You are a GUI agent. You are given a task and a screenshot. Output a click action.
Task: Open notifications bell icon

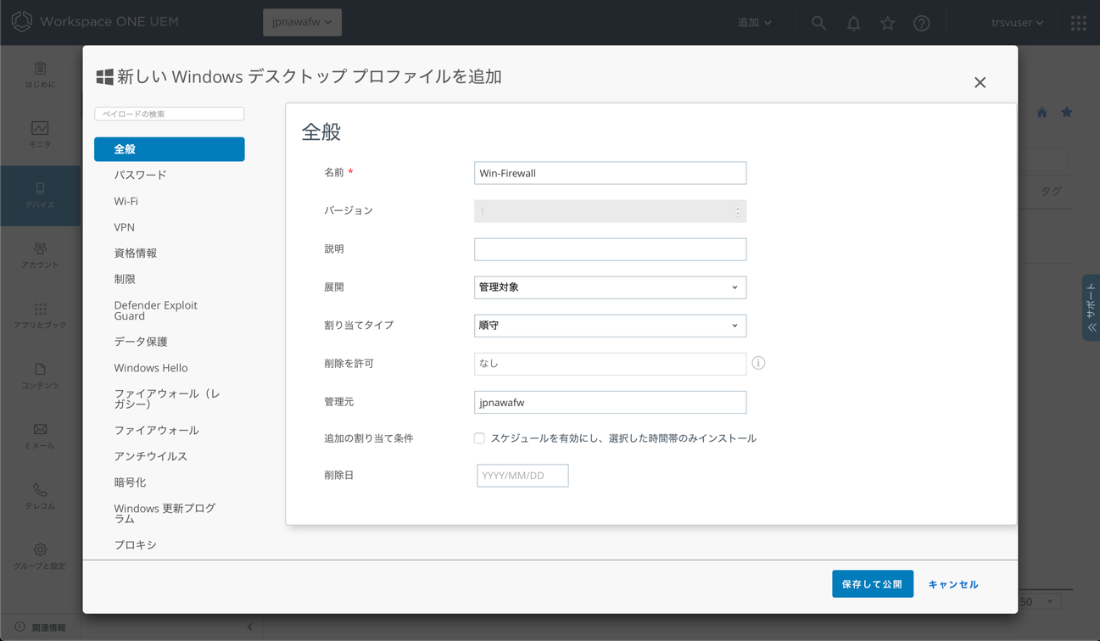[x=853, y=23]
